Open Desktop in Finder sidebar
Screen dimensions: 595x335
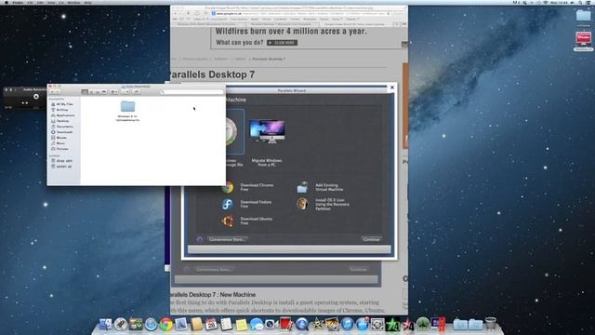tap(60, 121)
